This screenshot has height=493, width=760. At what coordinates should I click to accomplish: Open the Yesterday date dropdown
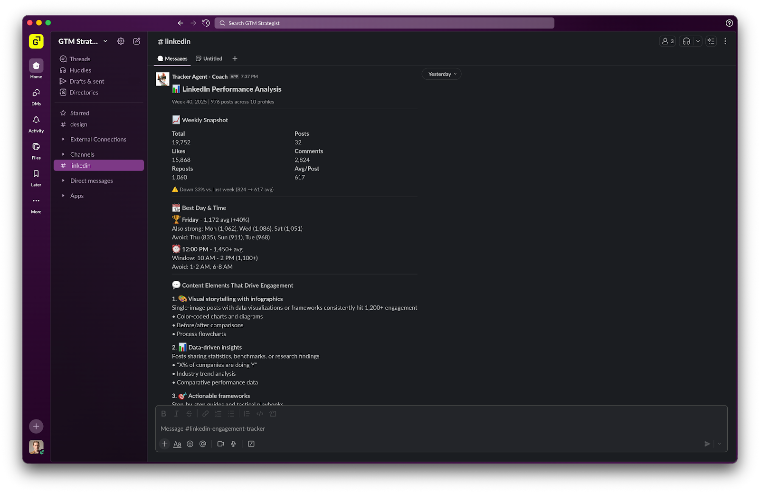(442, 74)
